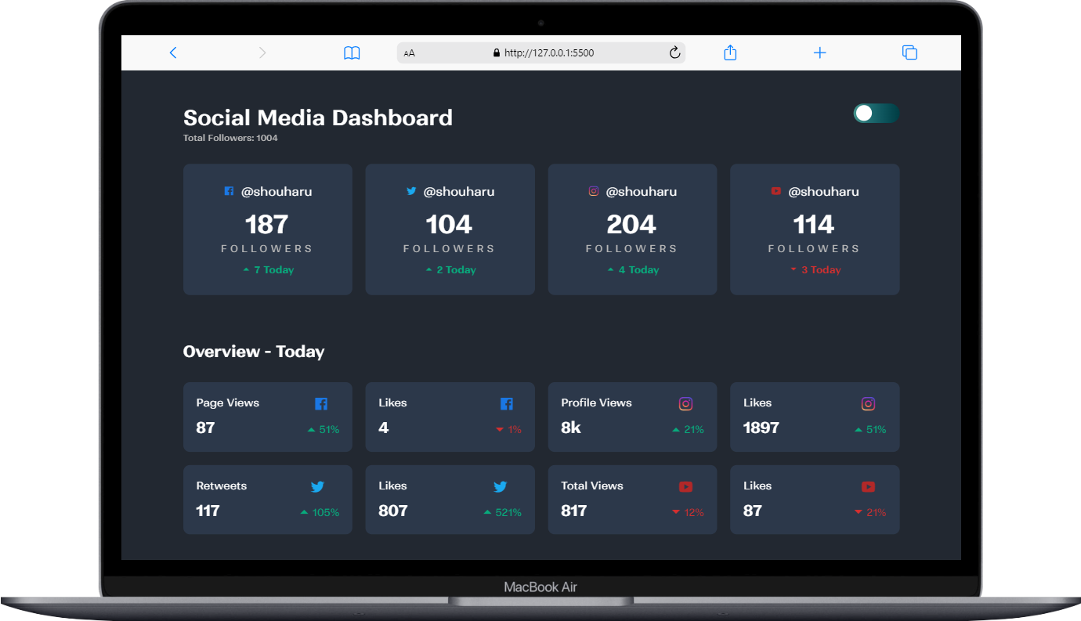Click the YouTube icon on the Likes 87 card
This screenshot has width=1081, height=621.
(868, 487)
